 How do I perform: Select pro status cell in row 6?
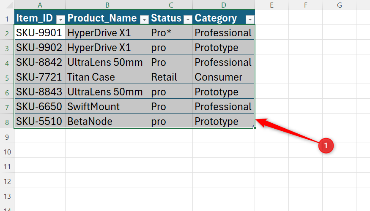(x=171, y=92)
